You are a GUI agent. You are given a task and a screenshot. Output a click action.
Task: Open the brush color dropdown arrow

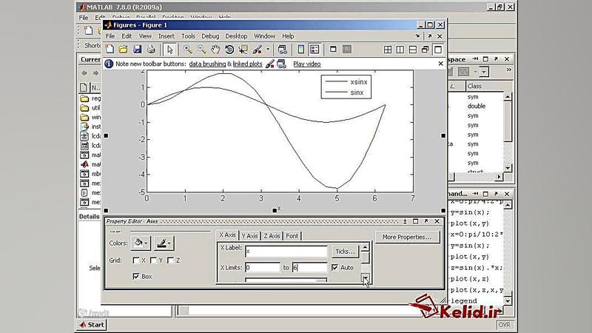(268, 50)
